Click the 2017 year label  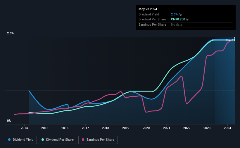click(x=85, y=128)
